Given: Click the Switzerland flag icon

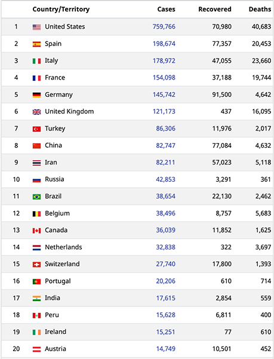Looking at the screenshot, I should (x=36, y=264).
